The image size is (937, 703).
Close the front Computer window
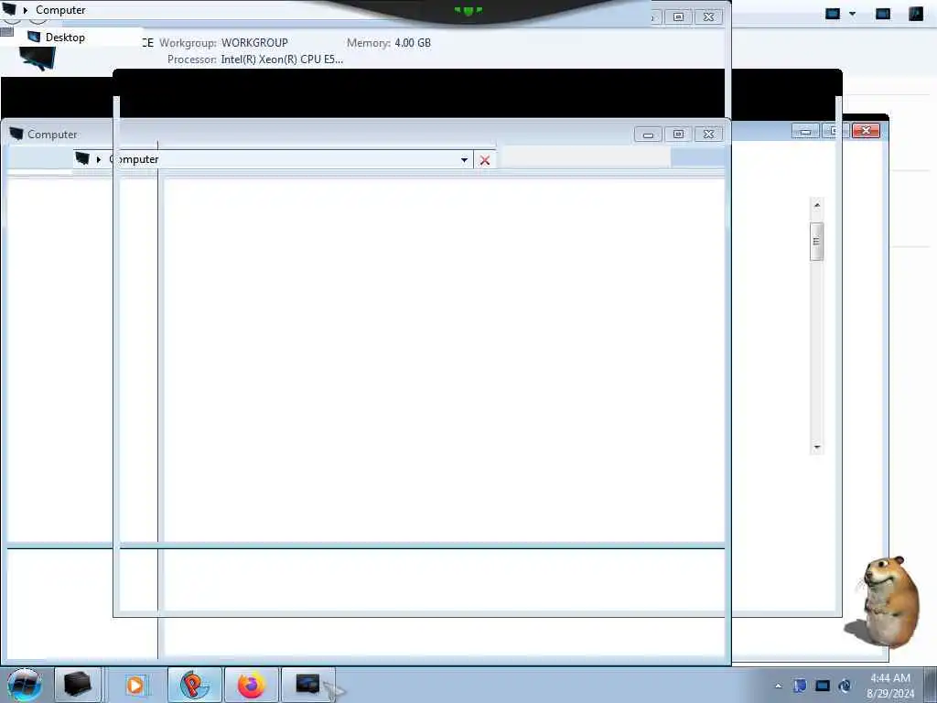709,135
